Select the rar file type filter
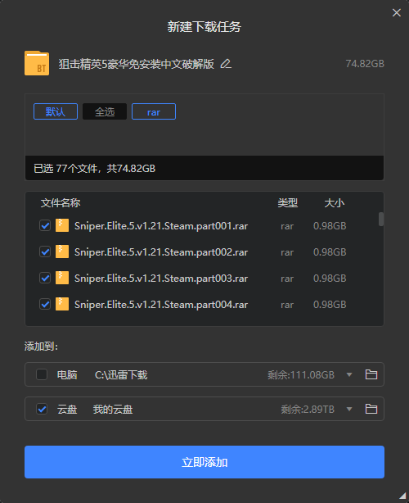This screenshot has height=503, width=409. (154, 111)
